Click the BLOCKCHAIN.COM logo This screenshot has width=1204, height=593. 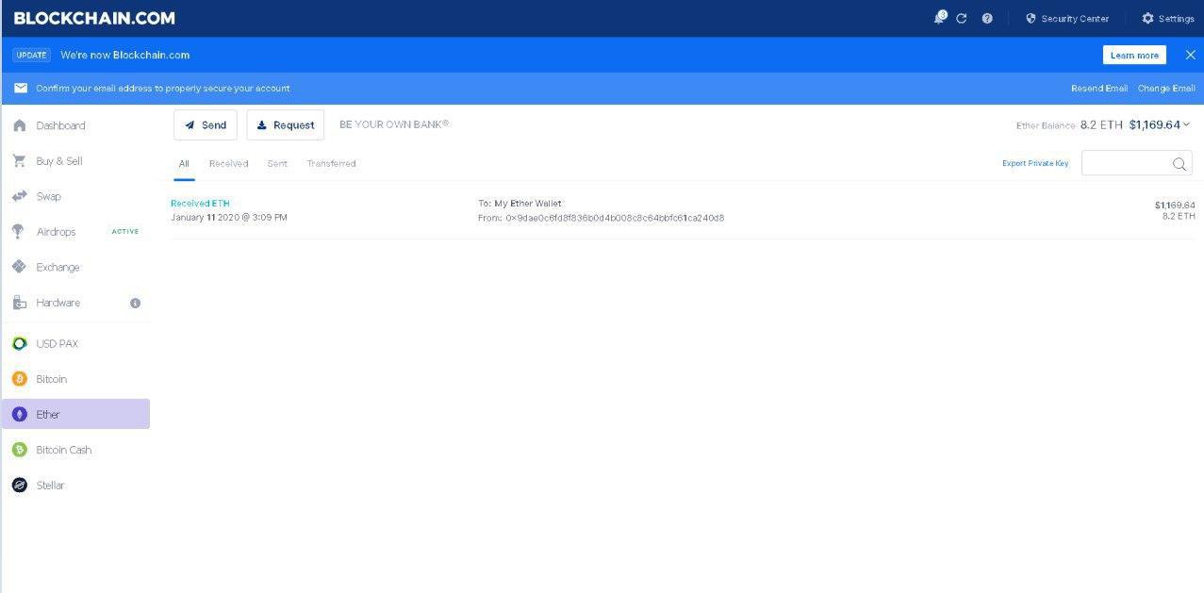(x=94, y=18)
